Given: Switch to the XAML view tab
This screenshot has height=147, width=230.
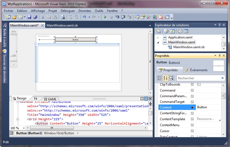Looking at the screenshot, I should coord(50,99).
